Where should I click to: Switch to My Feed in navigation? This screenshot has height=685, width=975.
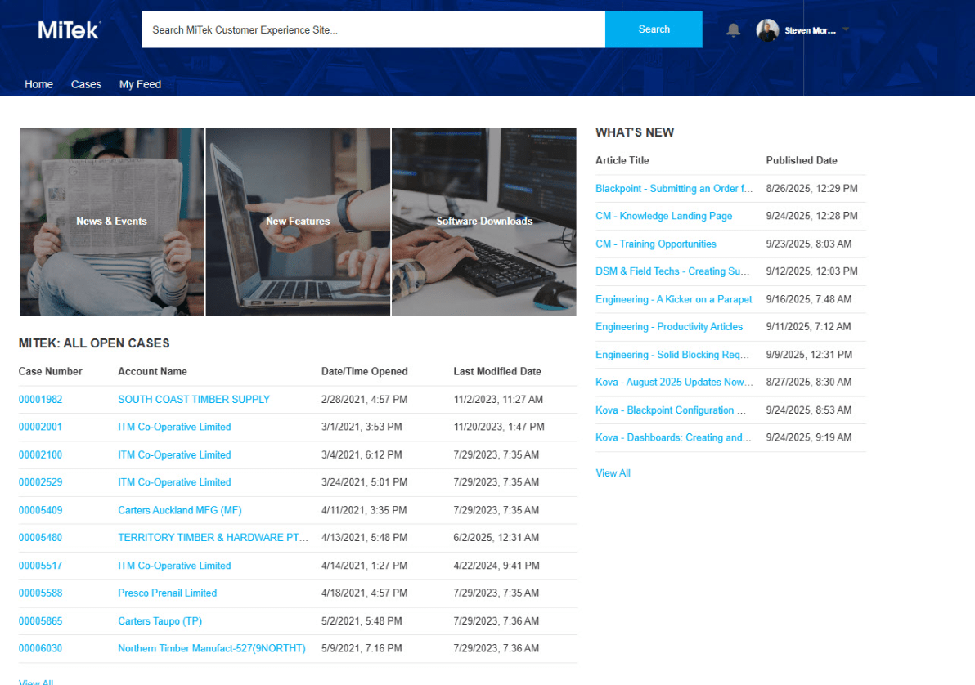point(140,84)
